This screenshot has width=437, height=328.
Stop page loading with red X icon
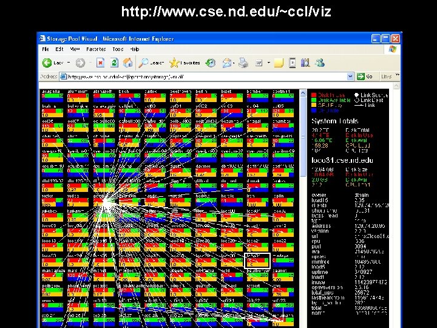(100, 63)
